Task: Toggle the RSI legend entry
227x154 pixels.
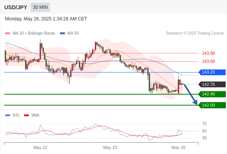Action: click(x=12, y=115)
